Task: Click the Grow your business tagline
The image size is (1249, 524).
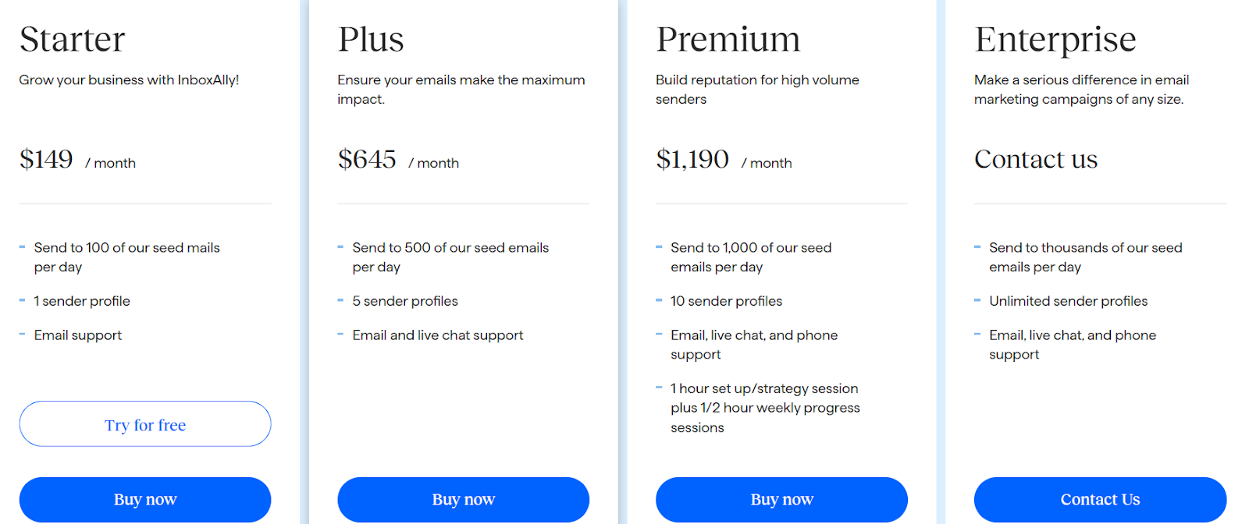Action: tap(128, 80)
